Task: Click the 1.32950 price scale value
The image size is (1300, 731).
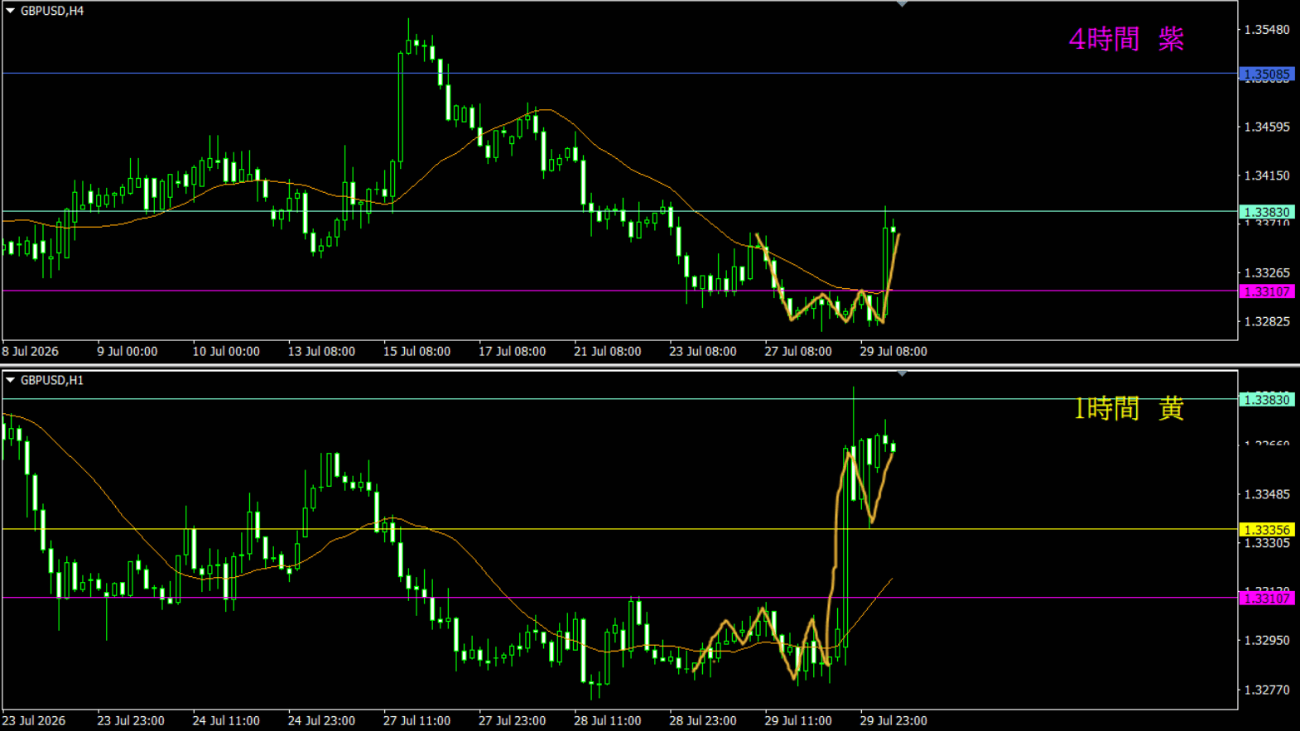Action: click(x=1267, y=641)
